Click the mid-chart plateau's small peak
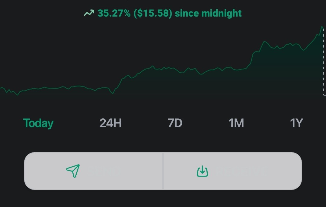 (x=153, y=66)
